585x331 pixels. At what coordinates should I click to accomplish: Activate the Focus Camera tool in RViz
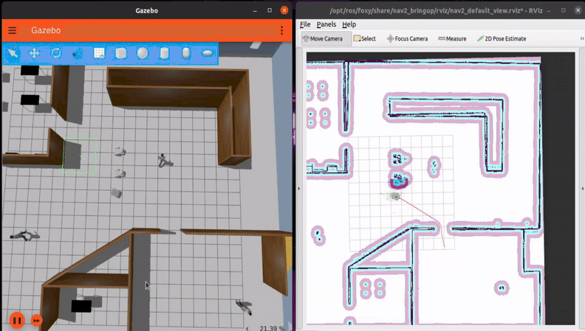pyautogui.click(x=408, y=39)
